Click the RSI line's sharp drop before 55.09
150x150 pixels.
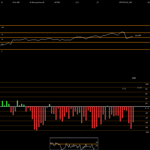pos(125,35)
